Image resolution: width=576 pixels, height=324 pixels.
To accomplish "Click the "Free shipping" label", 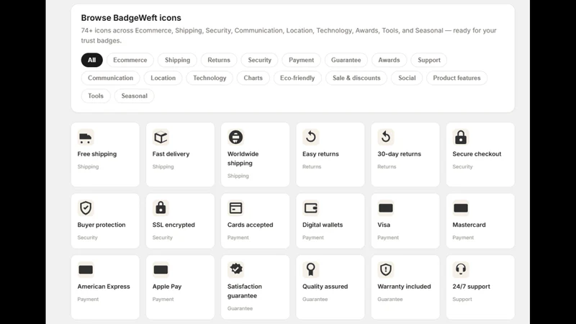I will click(x=97, y=154).
